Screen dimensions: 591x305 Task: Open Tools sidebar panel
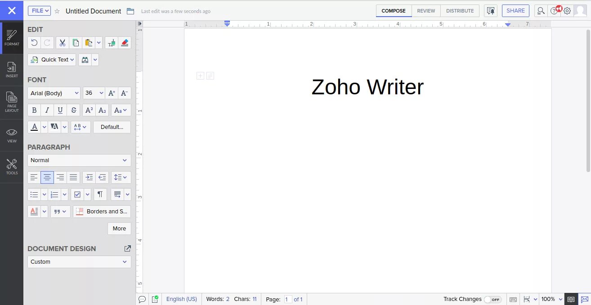click(x=12, y=167)
